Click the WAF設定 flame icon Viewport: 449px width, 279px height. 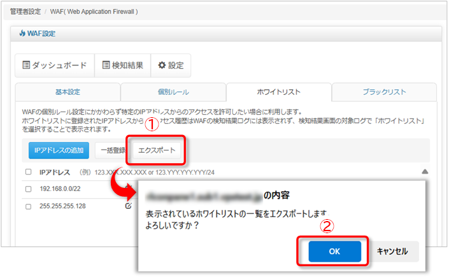click(x=22, y=33)
